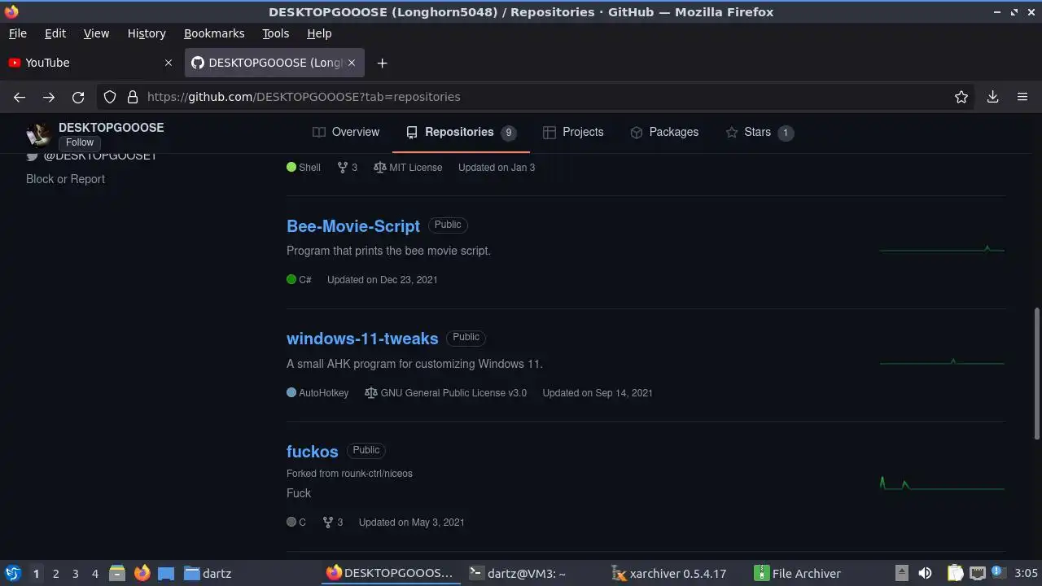Image resolution: width=1042 pixels, height=586 pixels.
Task: Select the Repositories profile tab
Action: (461, 132)
